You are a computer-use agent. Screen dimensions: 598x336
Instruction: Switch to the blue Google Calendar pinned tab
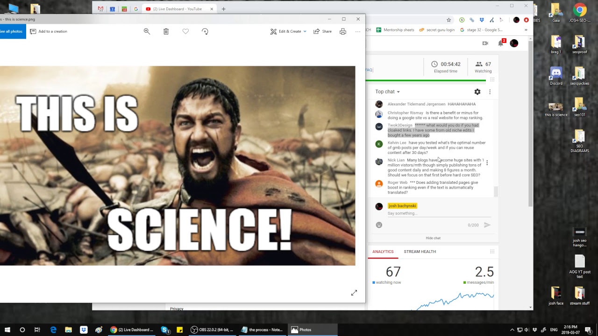(x=112, y=9)
